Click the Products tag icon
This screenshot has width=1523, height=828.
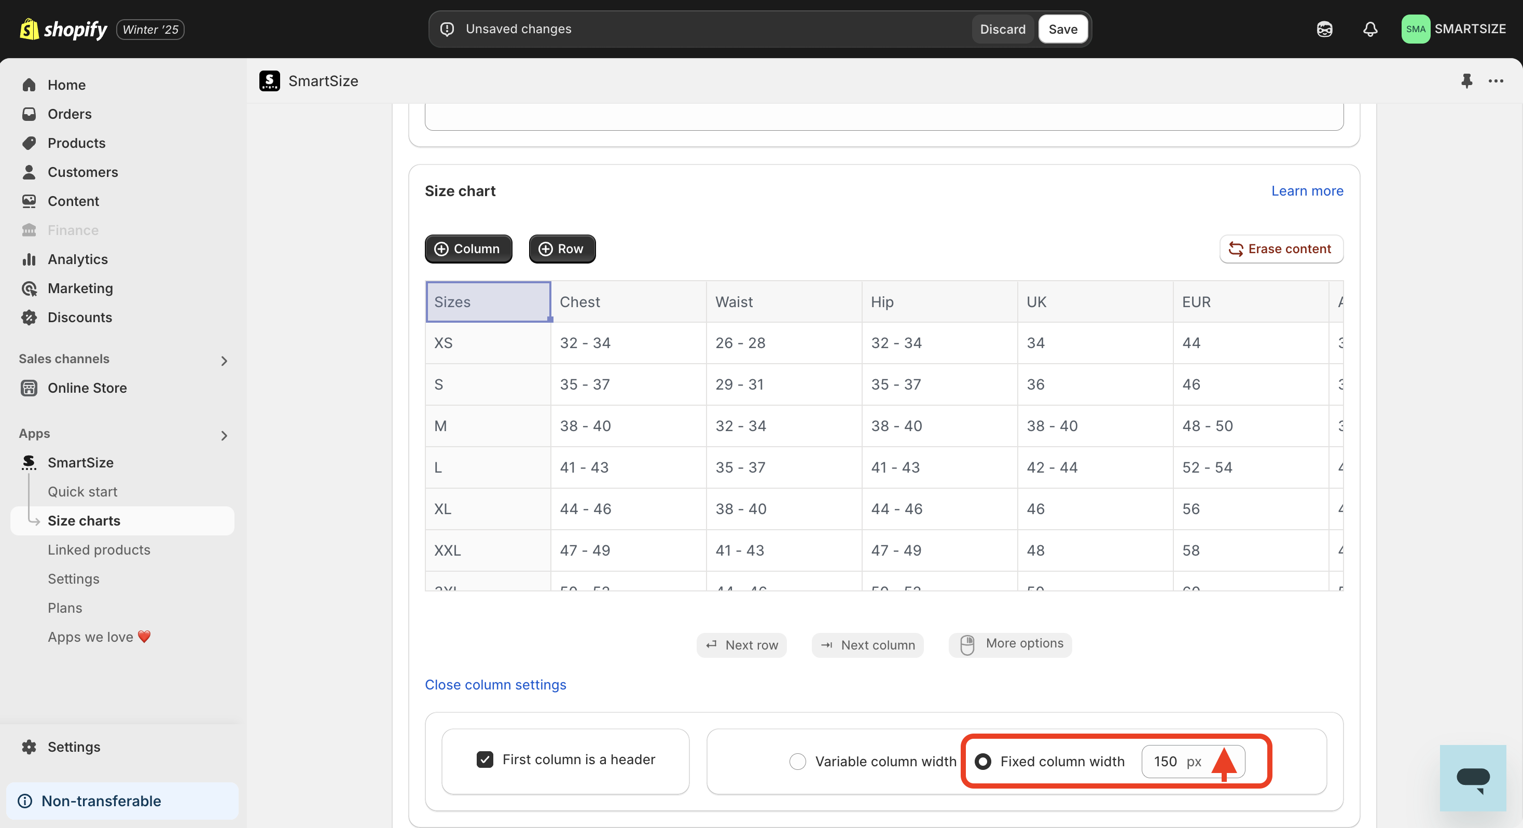click(x=29, y=143)
